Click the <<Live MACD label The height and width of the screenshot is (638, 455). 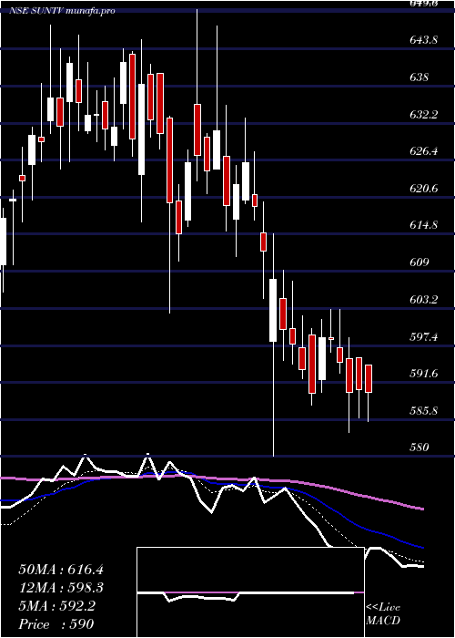383,614
